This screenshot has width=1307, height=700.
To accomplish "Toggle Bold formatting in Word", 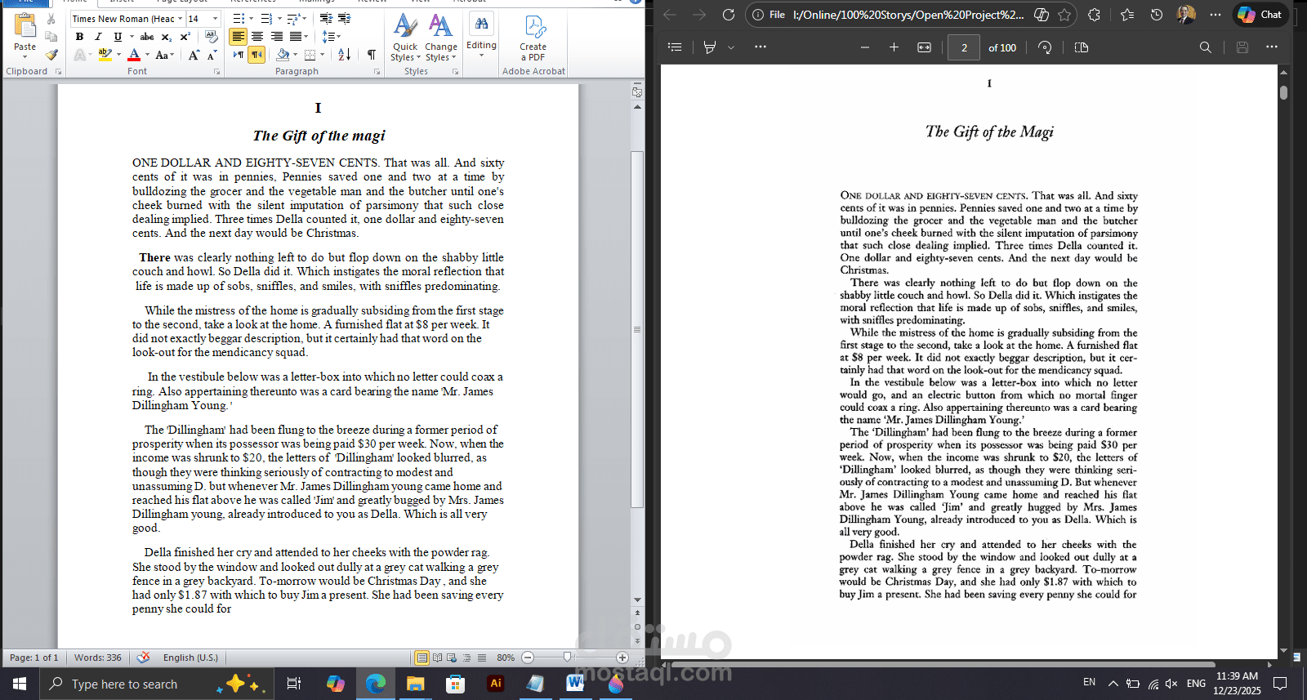I will [79, 37].
